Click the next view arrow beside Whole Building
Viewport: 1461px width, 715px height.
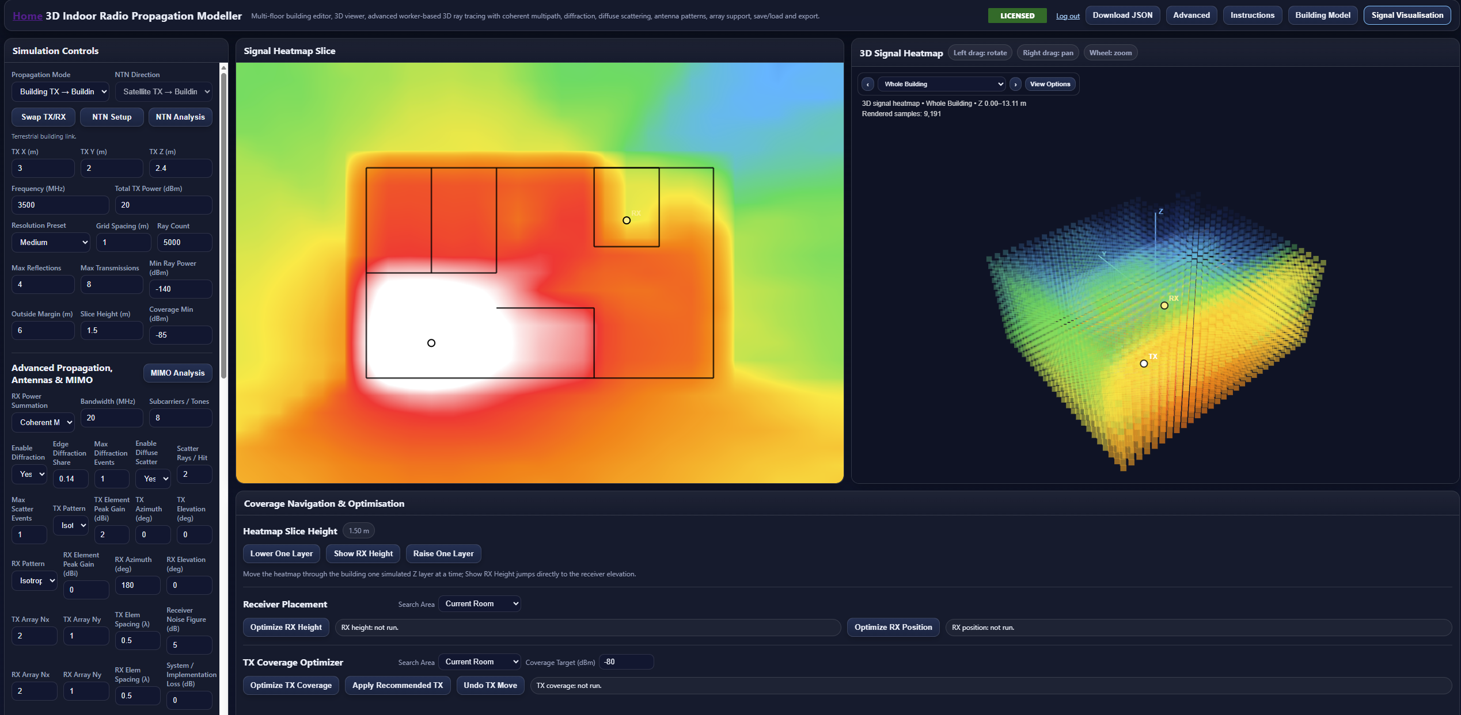pos(1015,85)
